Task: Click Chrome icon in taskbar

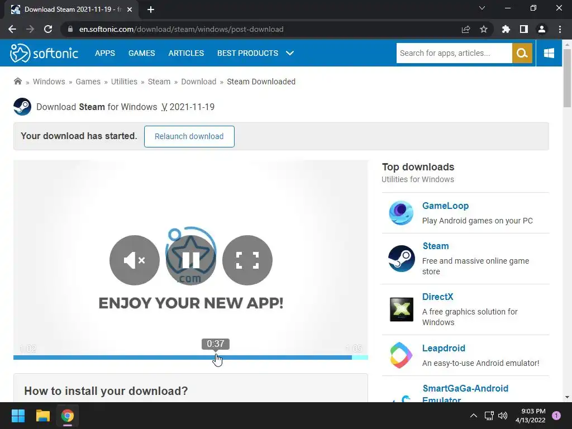Action: [67, 416]
